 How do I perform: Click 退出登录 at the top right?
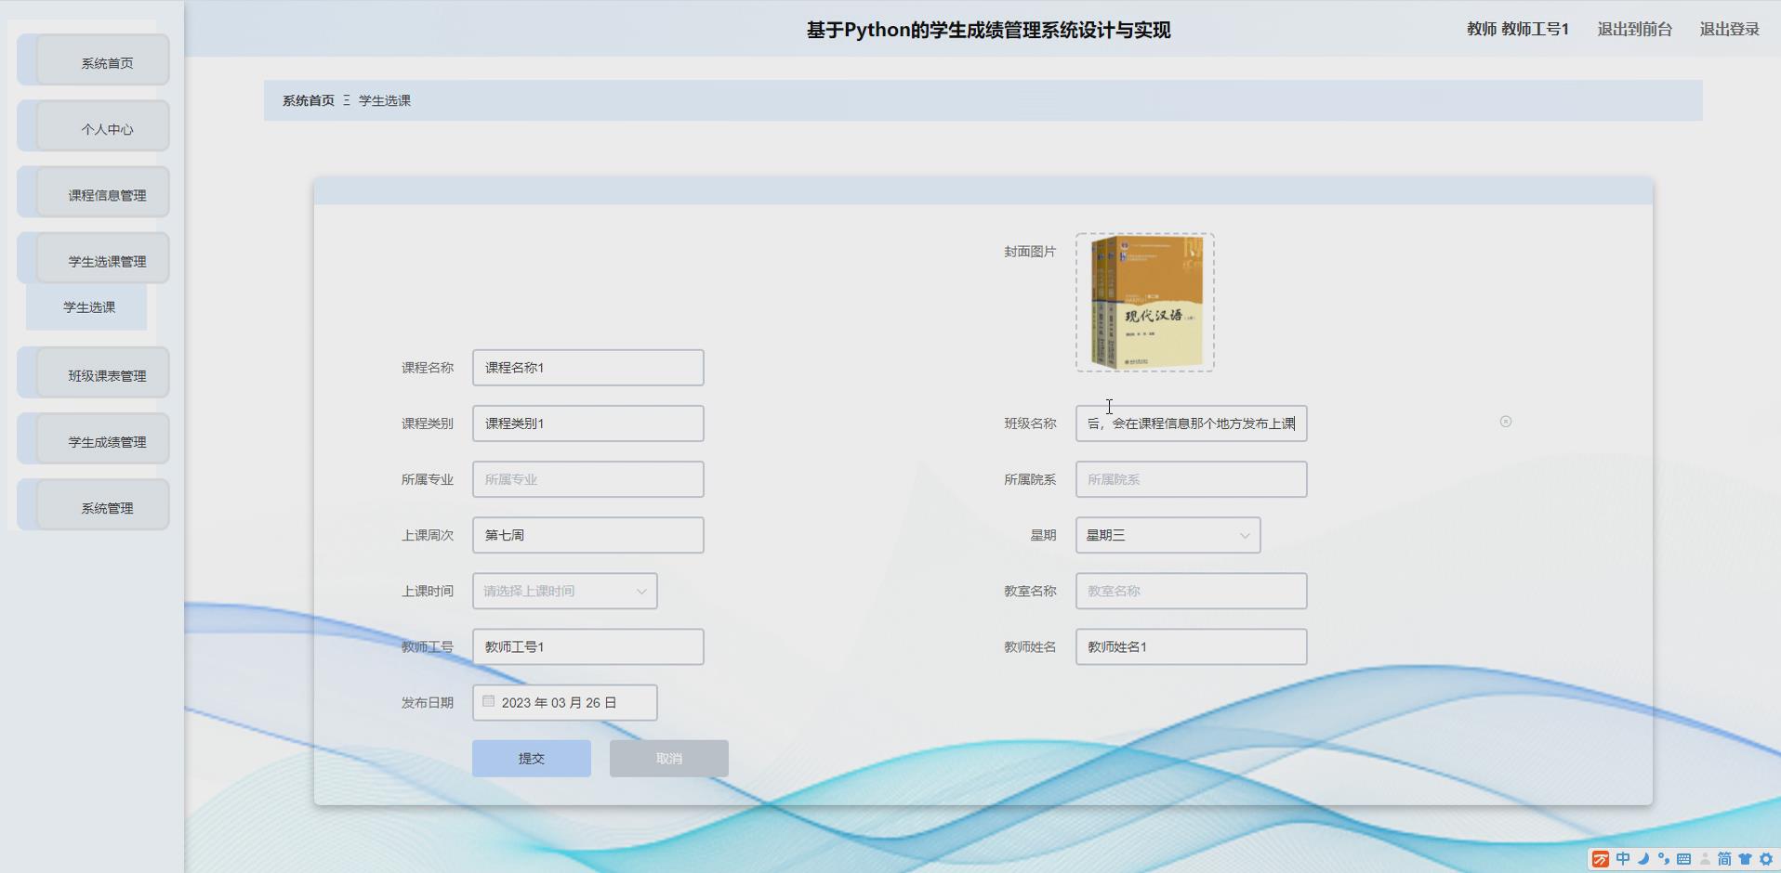(x=1729, y=29)
